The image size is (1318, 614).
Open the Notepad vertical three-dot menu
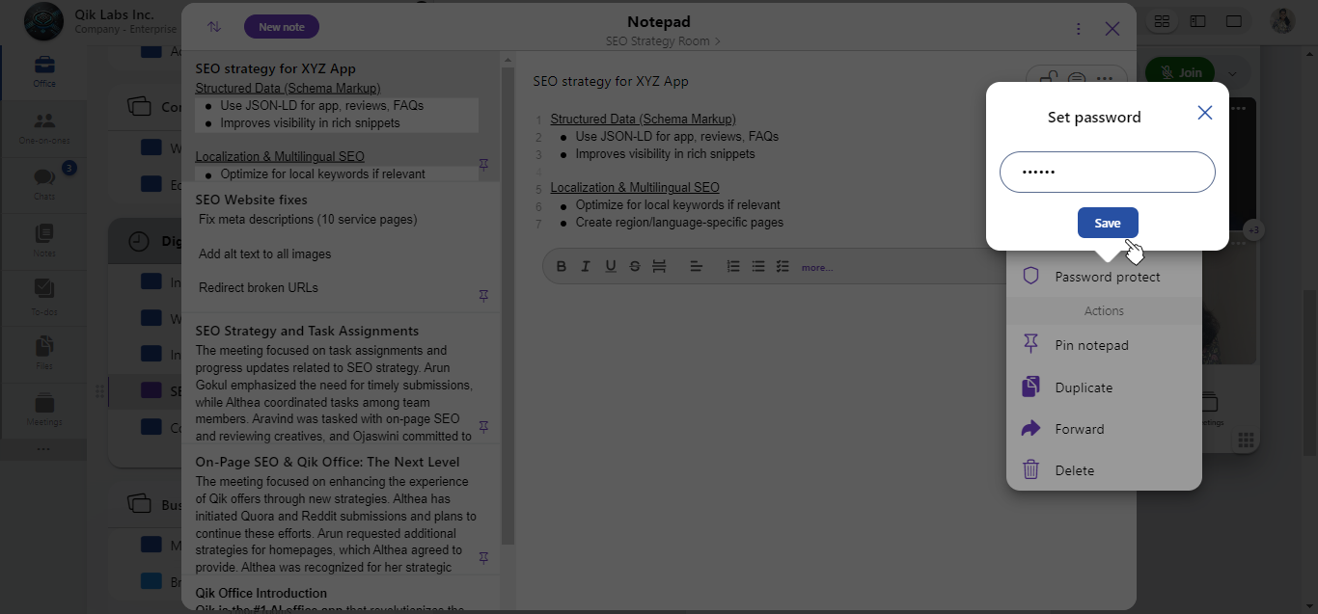(1079, 29)
